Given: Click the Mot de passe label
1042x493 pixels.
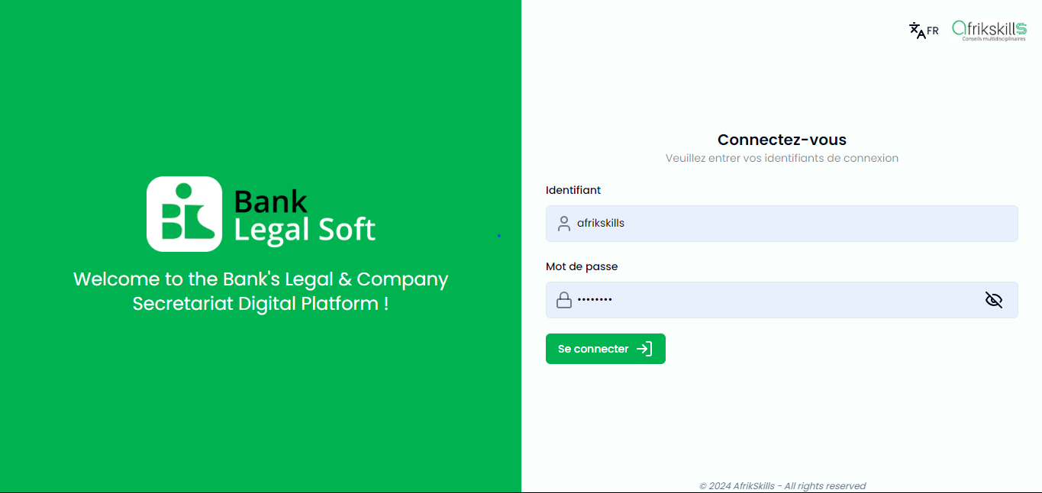Looking at the screenshot, I should (582, 266).
